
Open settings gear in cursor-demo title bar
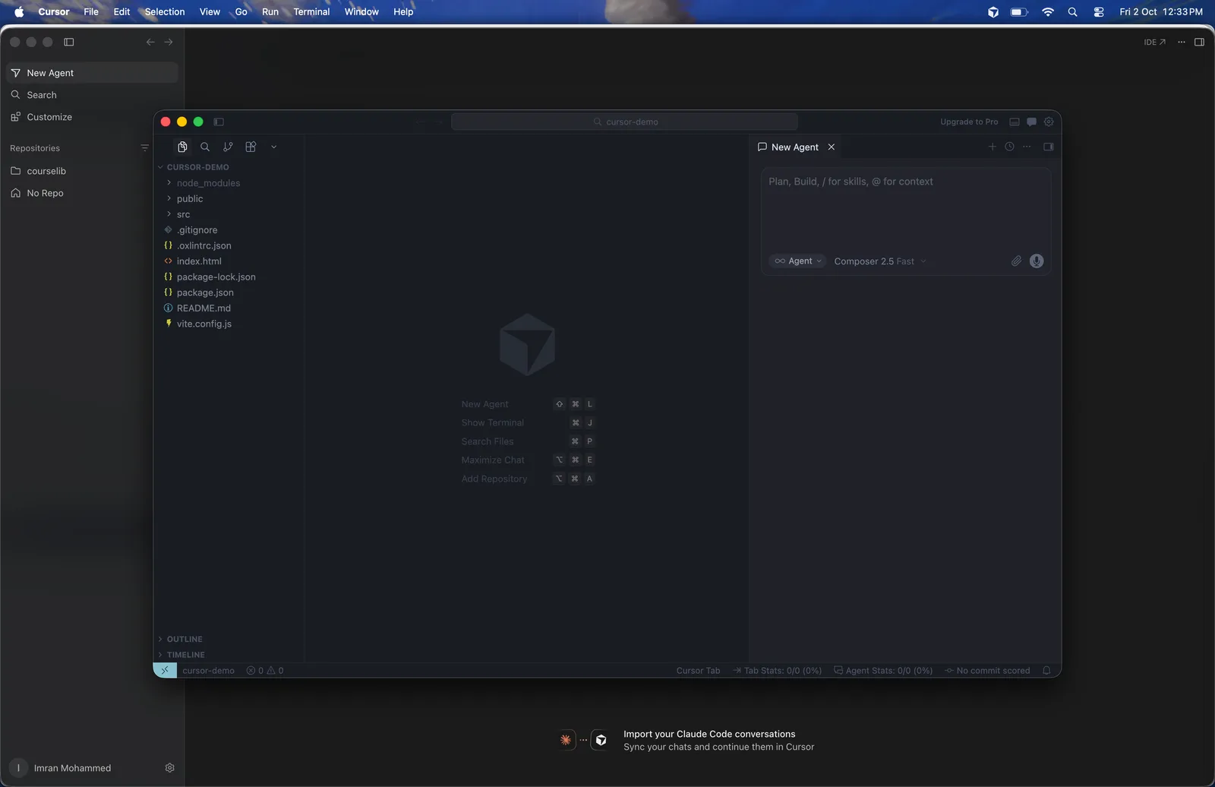(x=1049, y=122)
